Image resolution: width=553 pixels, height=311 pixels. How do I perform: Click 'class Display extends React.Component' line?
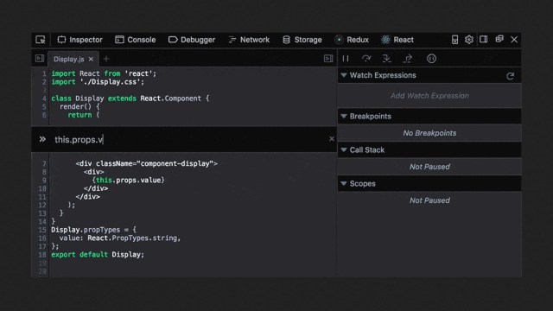click(x=130, y=98)
